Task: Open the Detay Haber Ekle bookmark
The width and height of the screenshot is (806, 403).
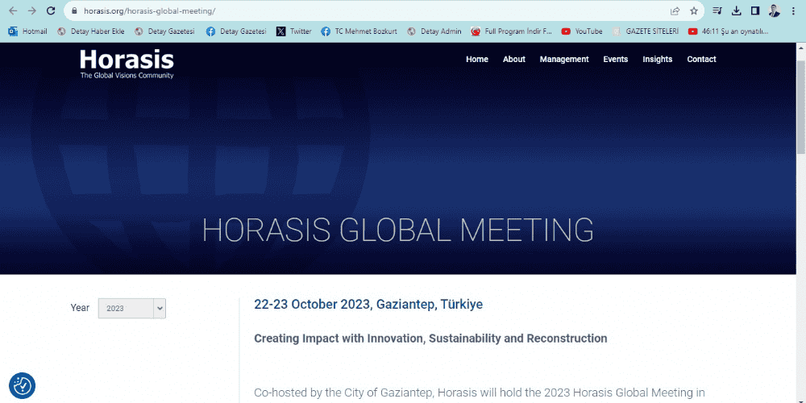Action: pos(91,31)
